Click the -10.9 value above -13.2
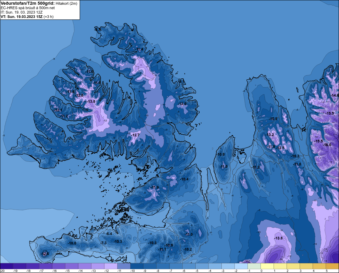Viewport: 339px width, 273px height. click(x=273, y=119)
